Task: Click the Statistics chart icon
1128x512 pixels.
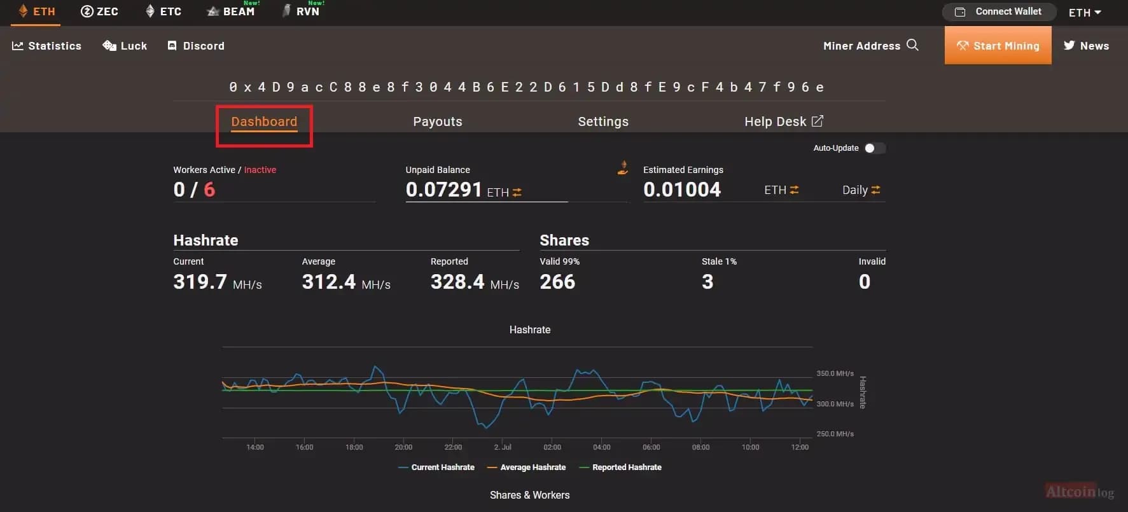Action: point(18,46)
